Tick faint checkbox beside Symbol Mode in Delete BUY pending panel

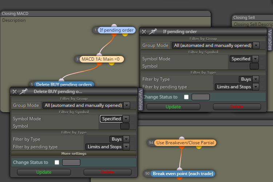(132, 119)
